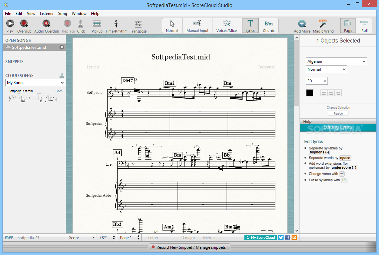Share via the Facebook icon
Screen dimensions: 379x255
coord(287,238)
